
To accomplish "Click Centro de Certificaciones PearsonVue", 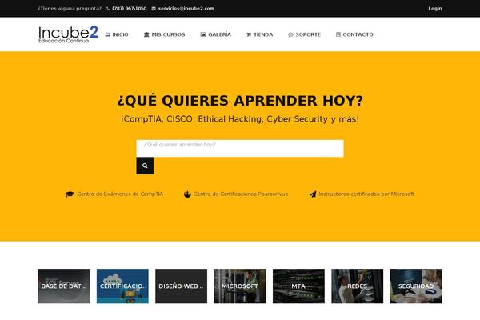I will (241, 194).
